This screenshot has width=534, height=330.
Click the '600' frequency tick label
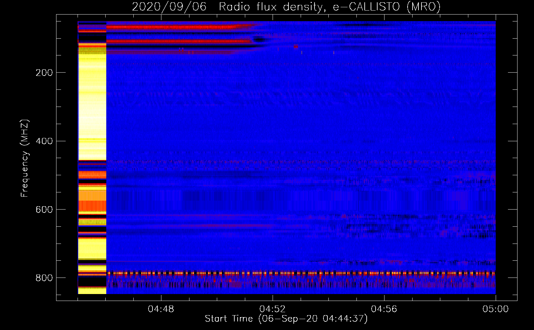click(44, 210)
